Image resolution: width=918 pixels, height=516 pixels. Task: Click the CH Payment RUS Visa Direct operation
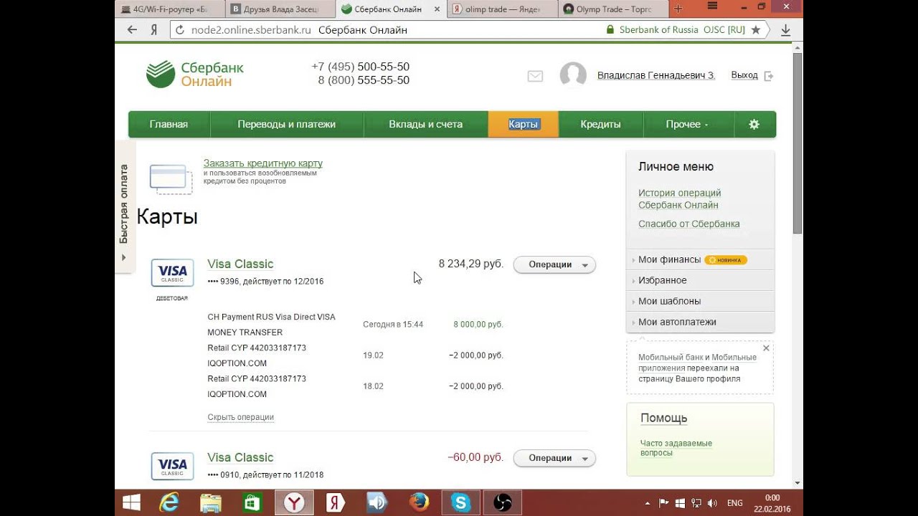271,325
